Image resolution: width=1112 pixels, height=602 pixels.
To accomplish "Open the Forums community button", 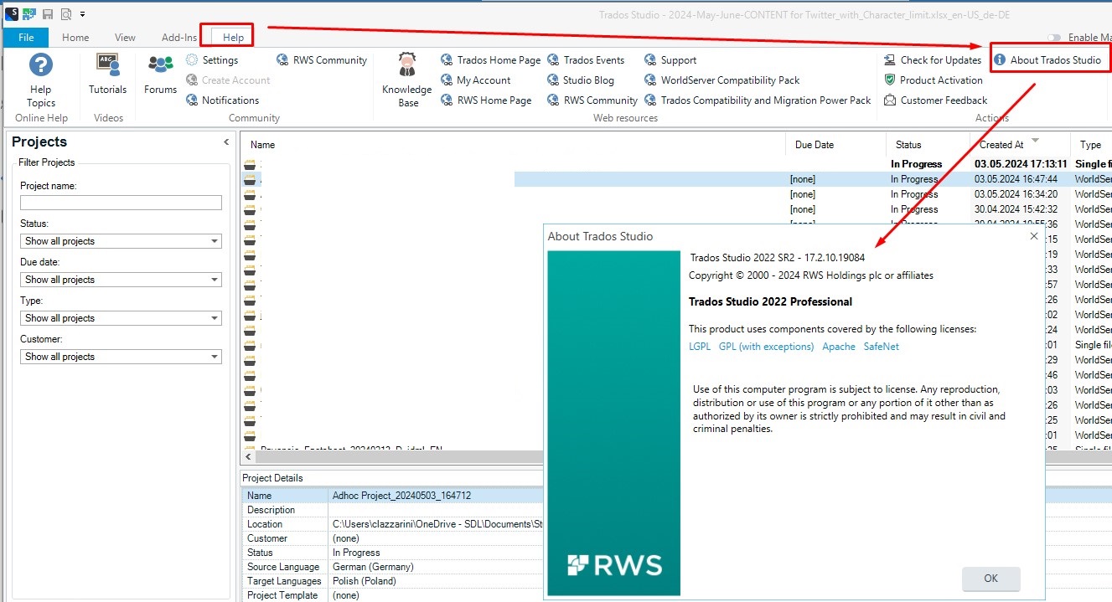I will (160, 75).
